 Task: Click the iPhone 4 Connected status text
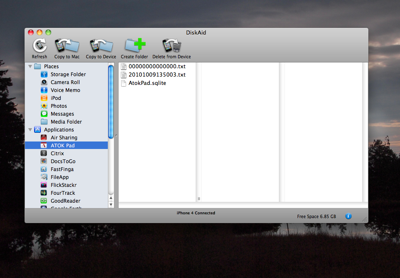(x=196, y=213)
